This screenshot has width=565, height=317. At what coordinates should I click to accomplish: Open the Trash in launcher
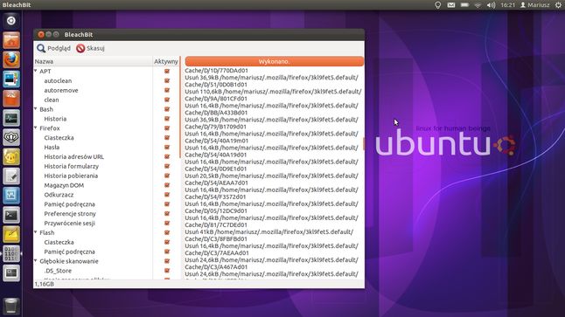point(11,306)
